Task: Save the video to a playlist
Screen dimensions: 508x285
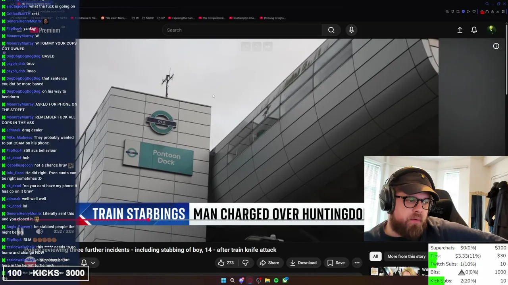Action: [336, 262]
